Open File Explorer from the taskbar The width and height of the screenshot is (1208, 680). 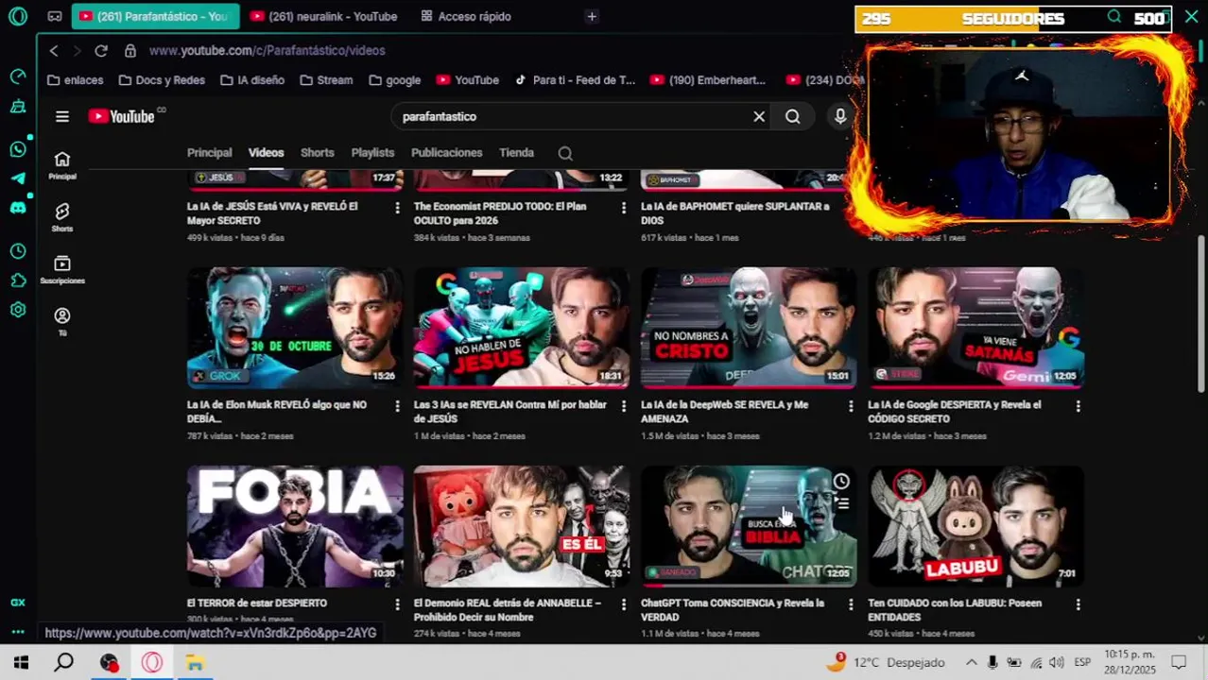[x=195, y=663]
